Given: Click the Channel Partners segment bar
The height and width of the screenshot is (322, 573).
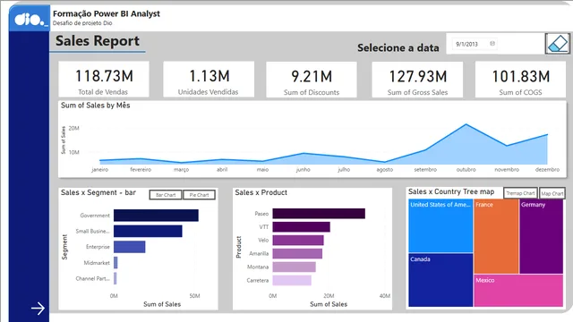Looking at the screenshot, I should [115, 278].
